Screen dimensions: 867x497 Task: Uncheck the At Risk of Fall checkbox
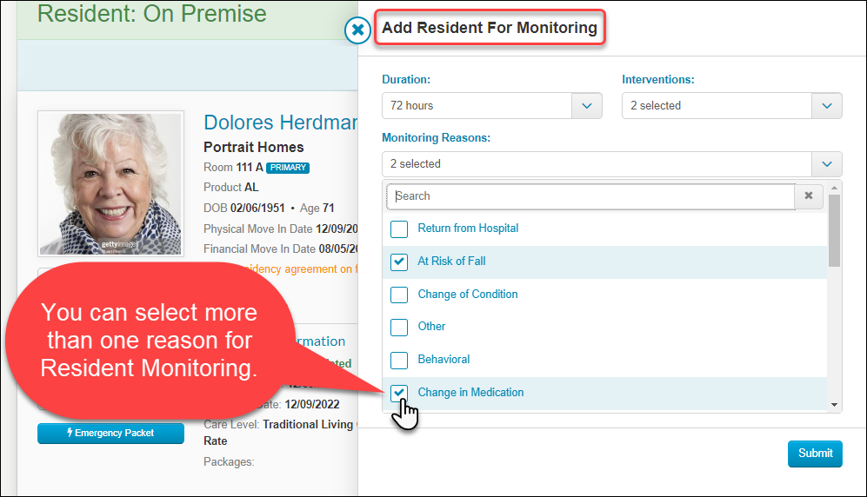(x=399, y=262)
